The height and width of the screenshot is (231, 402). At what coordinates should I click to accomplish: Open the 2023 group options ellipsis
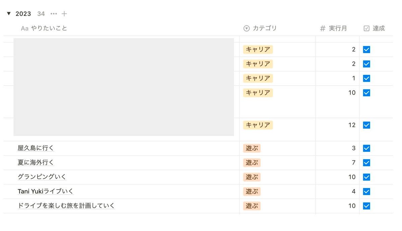pos(54,14)
